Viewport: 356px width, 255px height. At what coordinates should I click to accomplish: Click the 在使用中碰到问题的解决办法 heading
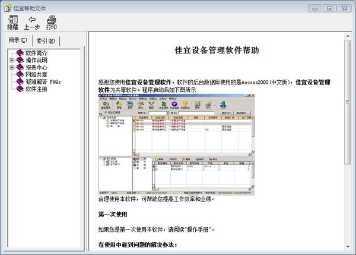tap(138, 245)
